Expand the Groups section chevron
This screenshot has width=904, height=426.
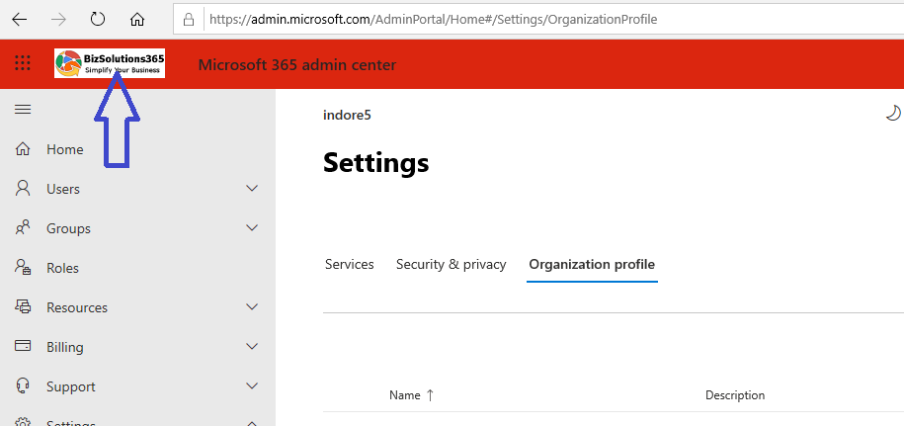(x=252, y=228)
